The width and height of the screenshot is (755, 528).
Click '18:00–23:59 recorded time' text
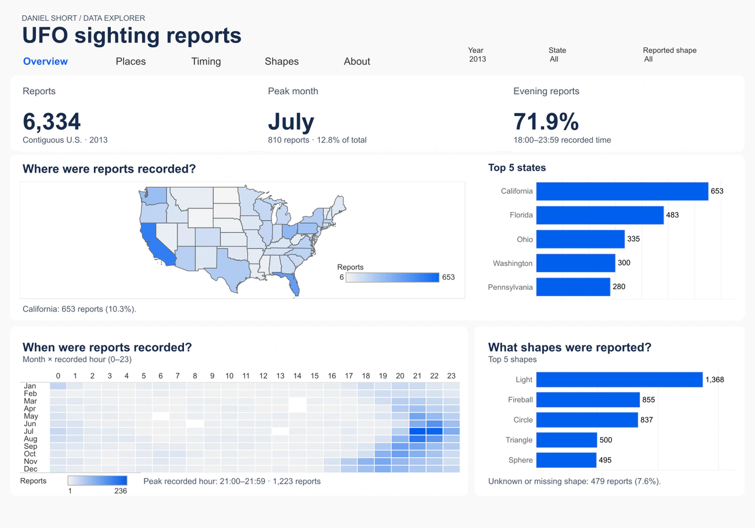pos(562,140)
